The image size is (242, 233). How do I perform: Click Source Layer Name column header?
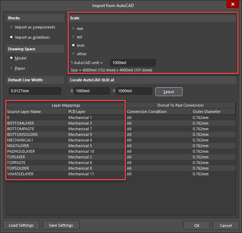pos(37,112)
